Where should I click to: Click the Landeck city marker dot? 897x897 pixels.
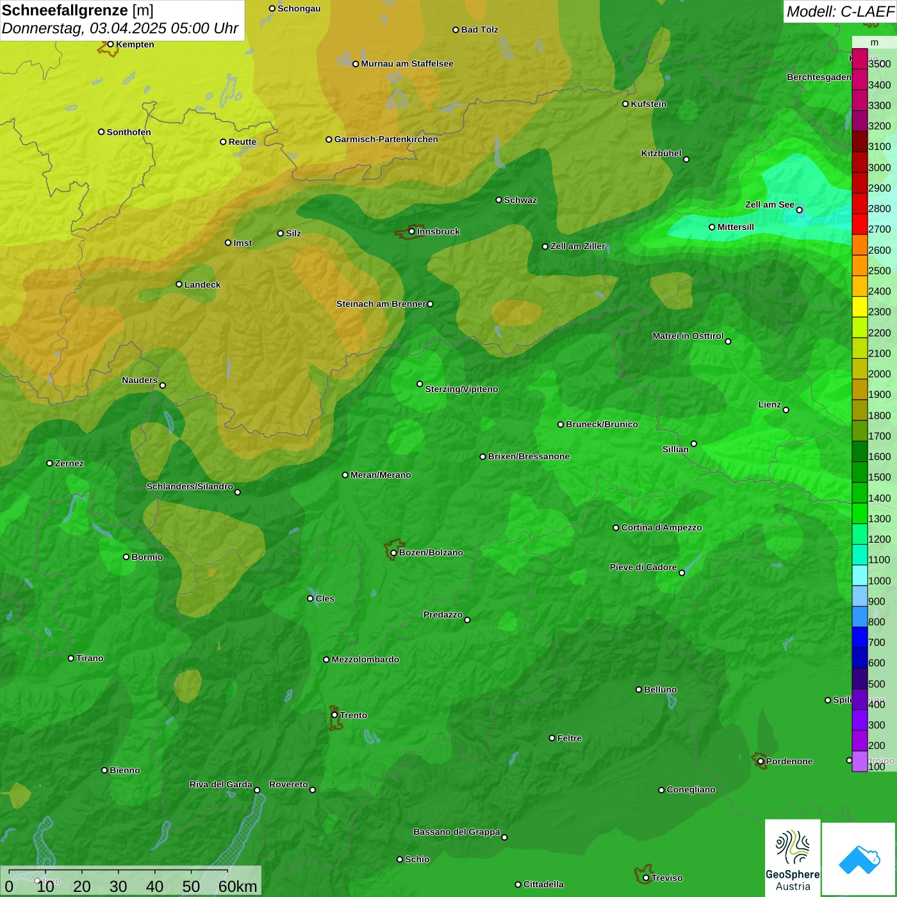179,284
